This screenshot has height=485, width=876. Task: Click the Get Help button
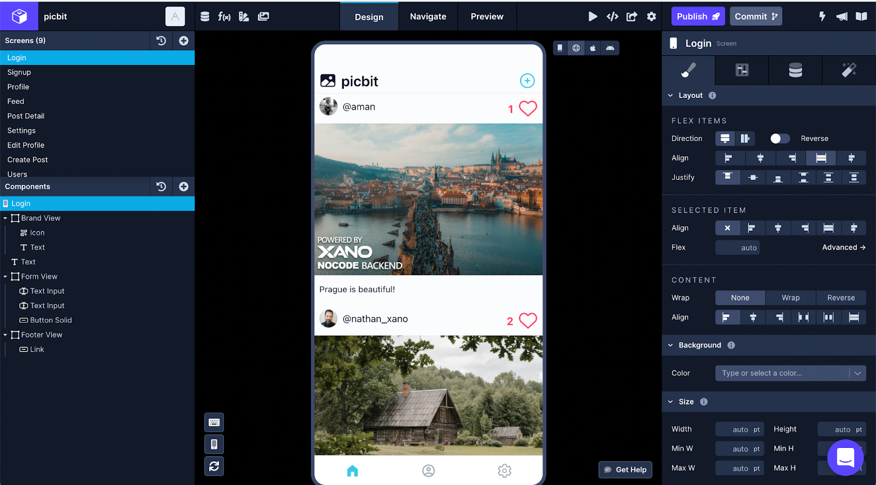point(625,470)
